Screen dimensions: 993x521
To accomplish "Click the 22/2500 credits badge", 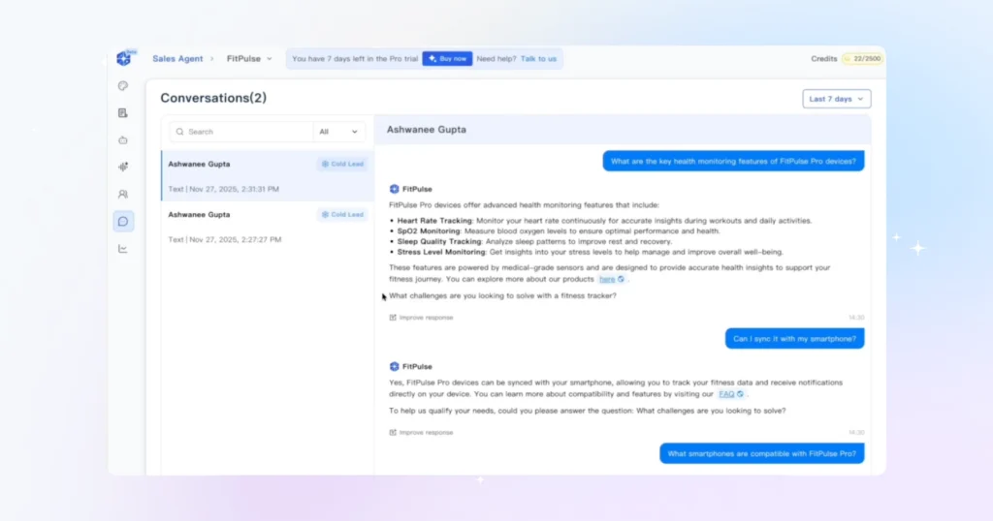I will [862, 59].
